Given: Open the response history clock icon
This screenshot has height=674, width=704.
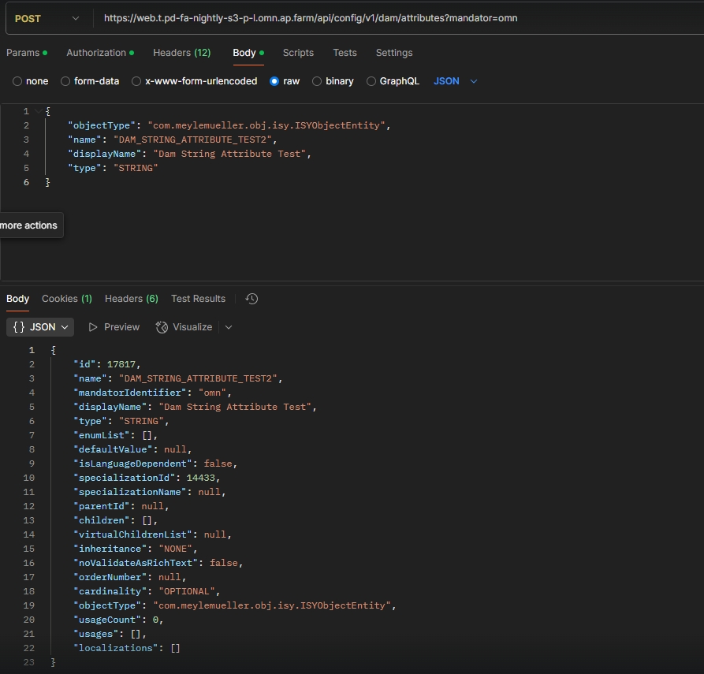Looking at the screenshot, I should point(251,299).
